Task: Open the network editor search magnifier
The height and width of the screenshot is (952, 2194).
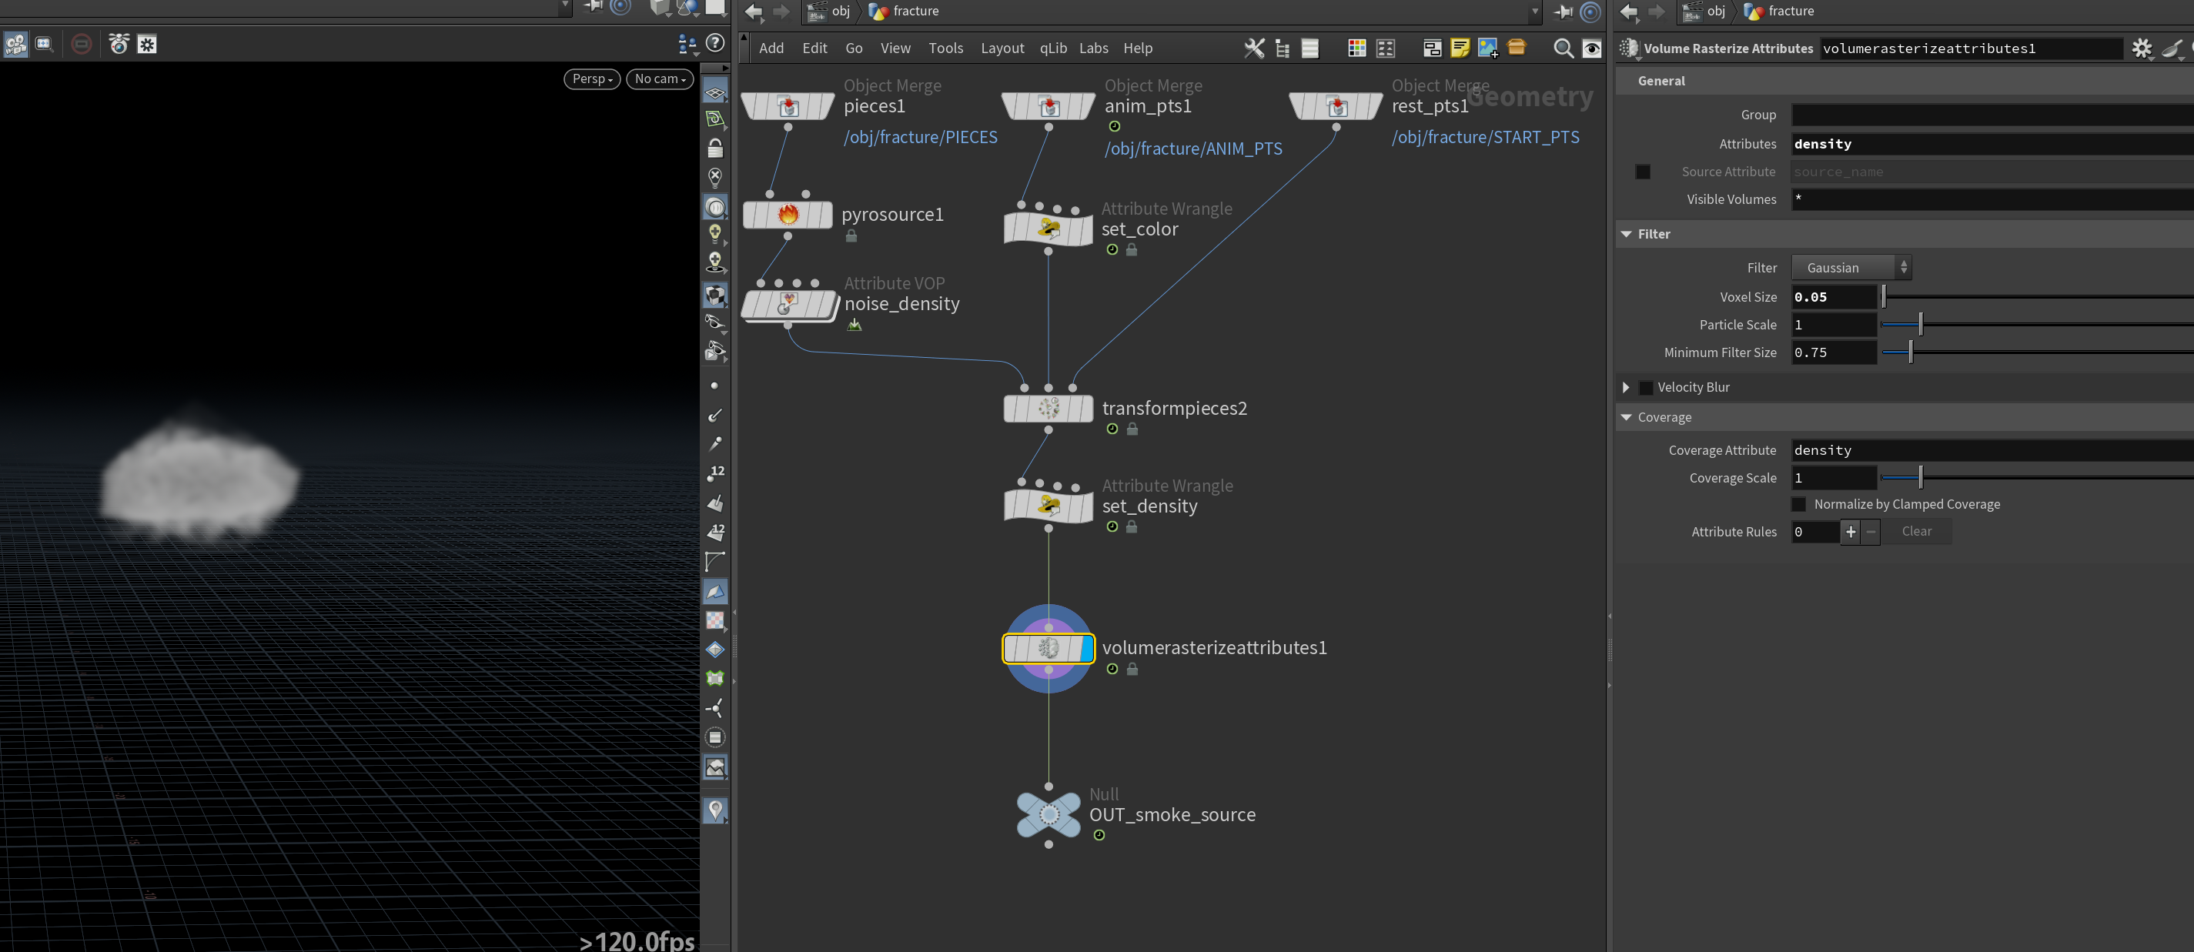Action: coord(1563,48)
